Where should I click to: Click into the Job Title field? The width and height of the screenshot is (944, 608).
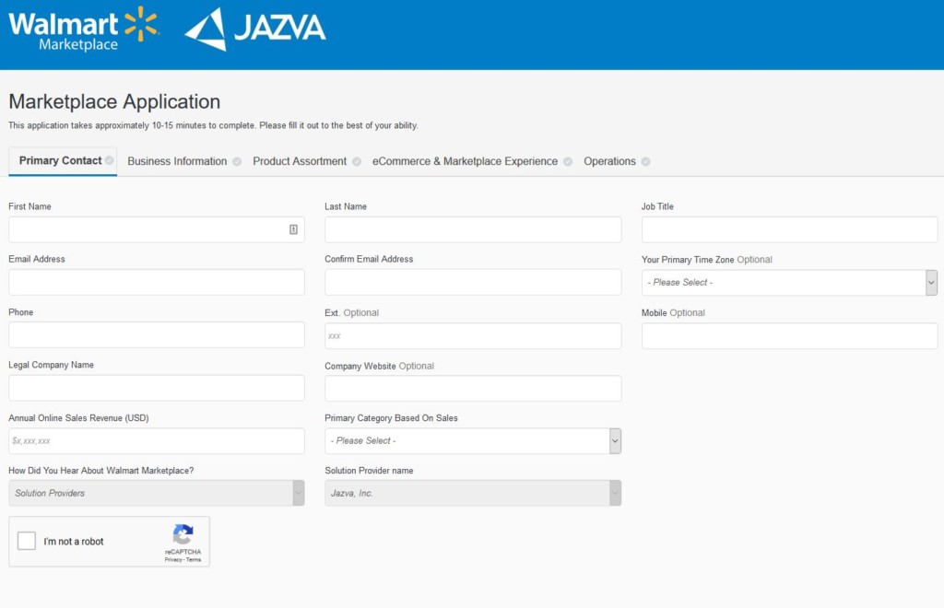[x=789, y=229]
